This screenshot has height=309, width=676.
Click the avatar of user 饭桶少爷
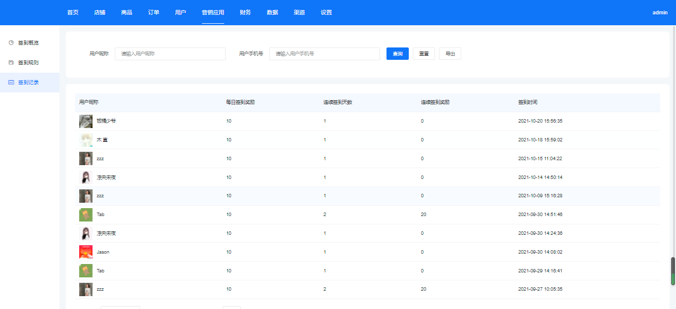tap(86, 121)
